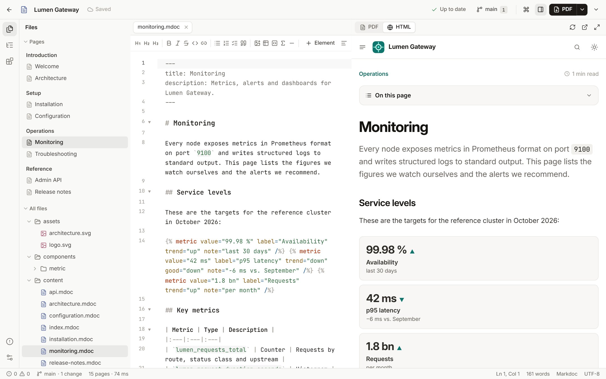606x379 pixels.
Task: Insert a hyperlink
Action: point(204,43)
